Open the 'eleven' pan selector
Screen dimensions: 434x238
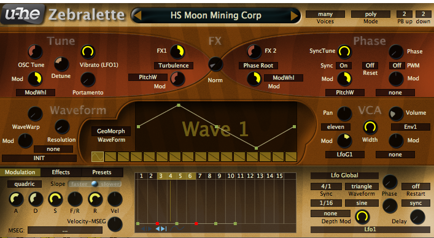pos(336,127)
